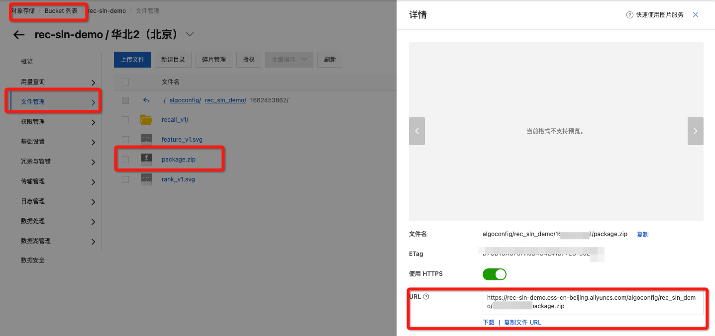Expand the 权限管理 sidebar section
Viewport: 715px width, 336px height.
pyautogui.click(x=58, y=122)
